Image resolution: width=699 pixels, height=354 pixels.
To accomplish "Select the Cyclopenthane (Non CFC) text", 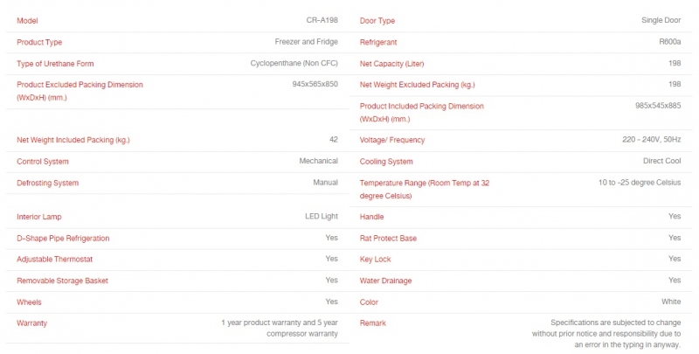I will tap(294, 63).
